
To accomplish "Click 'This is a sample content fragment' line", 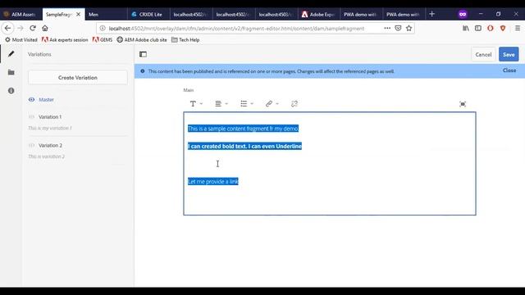I will [x=243, y=129].
